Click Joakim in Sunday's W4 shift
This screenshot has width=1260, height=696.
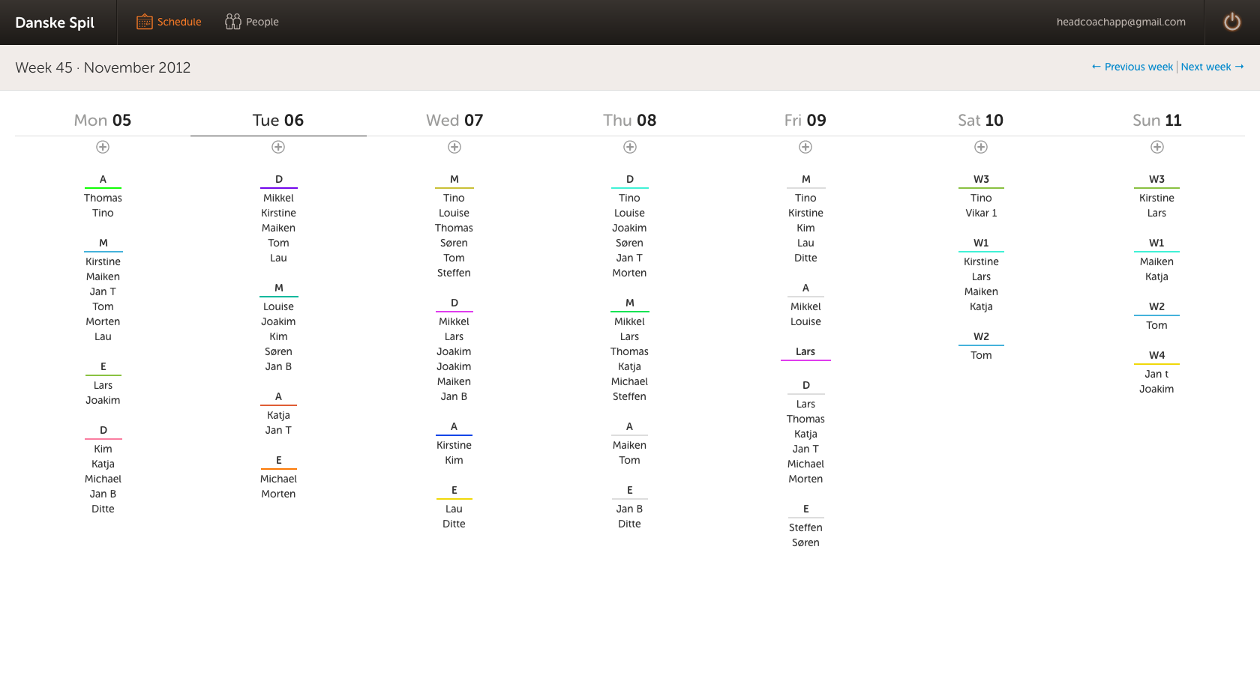[x=1156, y=389]
